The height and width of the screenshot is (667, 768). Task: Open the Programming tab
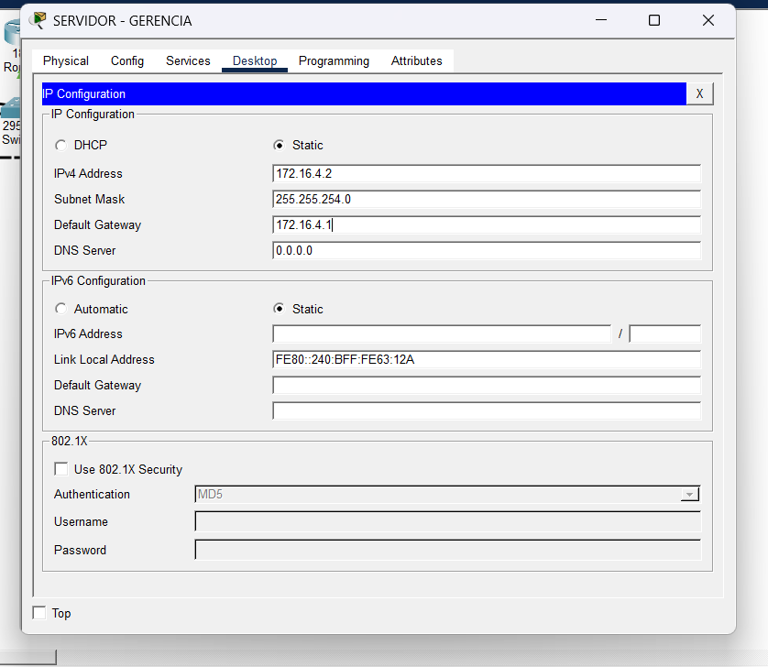[334, 61]
